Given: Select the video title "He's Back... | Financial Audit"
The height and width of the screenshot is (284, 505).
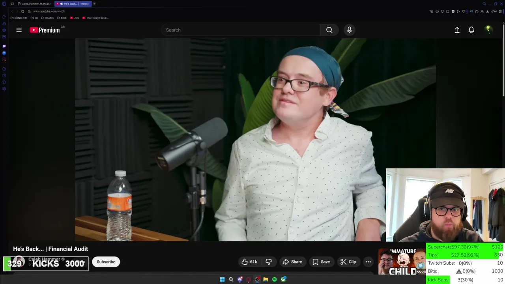Looking at the screenshot, I should click(50, 249).
